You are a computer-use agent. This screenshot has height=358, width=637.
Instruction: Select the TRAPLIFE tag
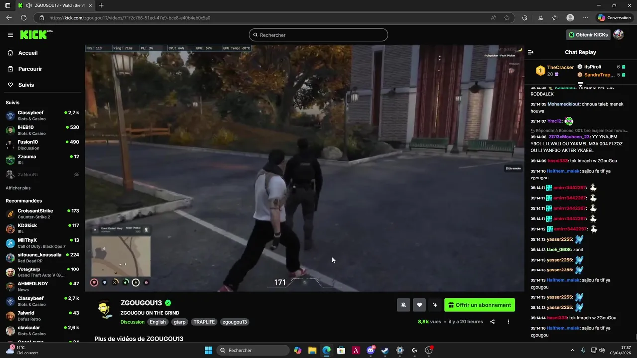pyautogui.click(x=204, y=322)
